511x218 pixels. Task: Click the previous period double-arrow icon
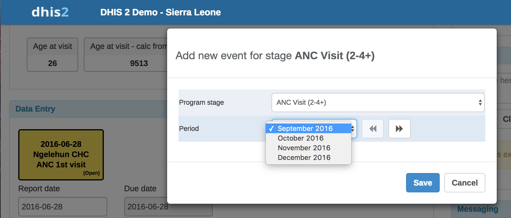(373, 129)
